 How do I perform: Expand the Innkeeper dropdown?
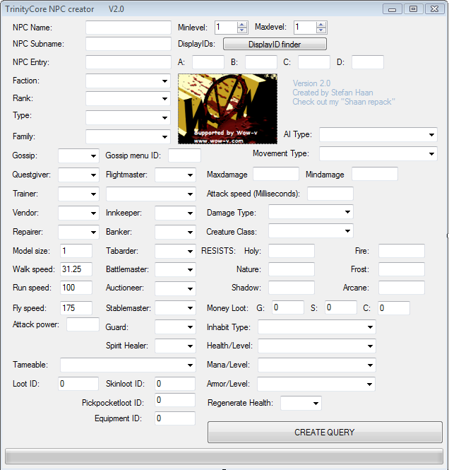pyautogui.click(x=175, y=213)
